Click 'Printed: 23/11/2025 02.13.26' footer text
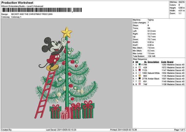 pos(123,130)
